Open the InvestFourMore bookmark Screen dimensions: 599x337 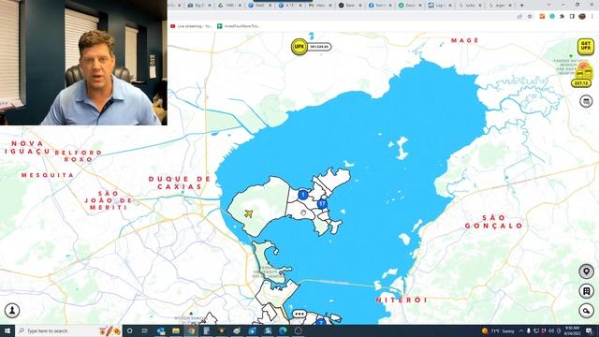(239, 26)
